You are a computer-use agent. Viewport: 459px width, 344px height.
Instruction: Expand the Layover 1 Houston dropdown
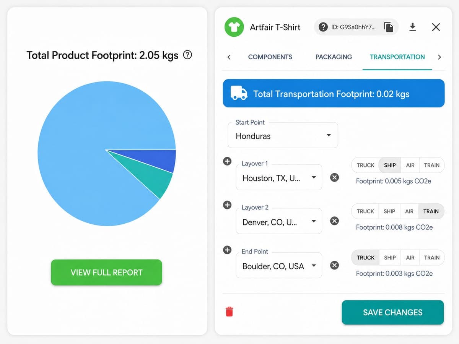pyautogui.click(x=279, y=178)
